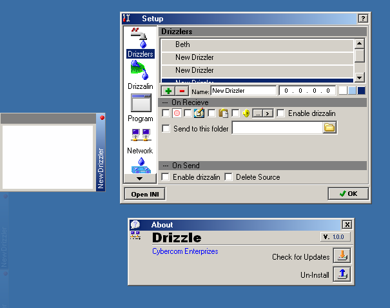Click the Send to this folder path field
The image size is (390, 308).
coord(277,128)
